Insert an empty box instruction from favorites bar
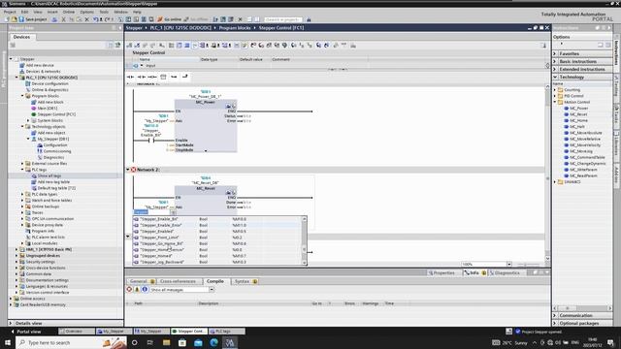 coord(163,77)
